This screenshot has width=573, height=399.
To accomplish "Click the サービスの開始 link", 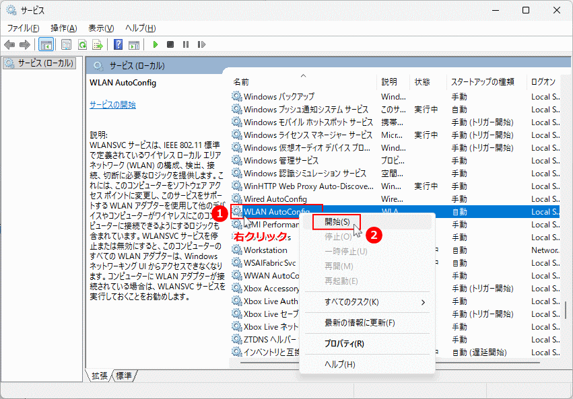I will [x=112, y=105].
